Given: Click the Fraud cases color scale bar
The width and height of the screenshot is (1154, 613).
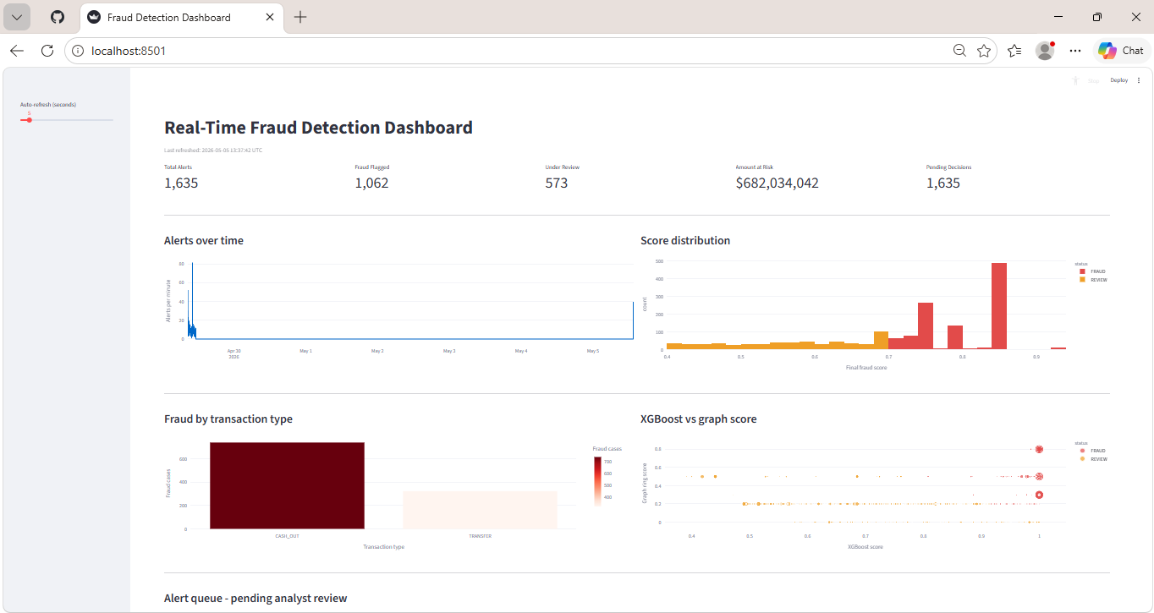Looking at the screenshot, I should pyautogui.click(x=598, y=481).
